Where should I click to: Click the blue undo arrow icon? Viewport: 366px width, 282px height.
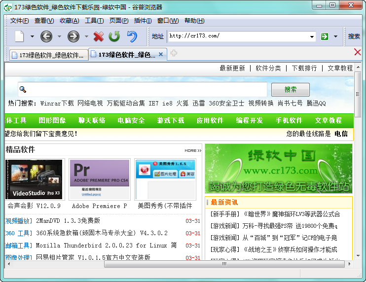point(132,36)
